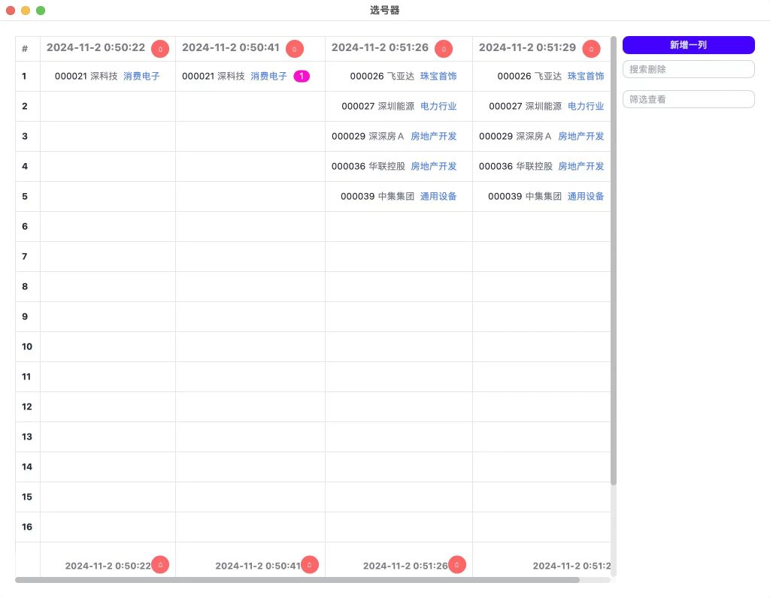The width and height of the screenshot is (770, 598).
Task: Click red delete icon in 0:50:41 column header
Action: click(x=295, y=49)
